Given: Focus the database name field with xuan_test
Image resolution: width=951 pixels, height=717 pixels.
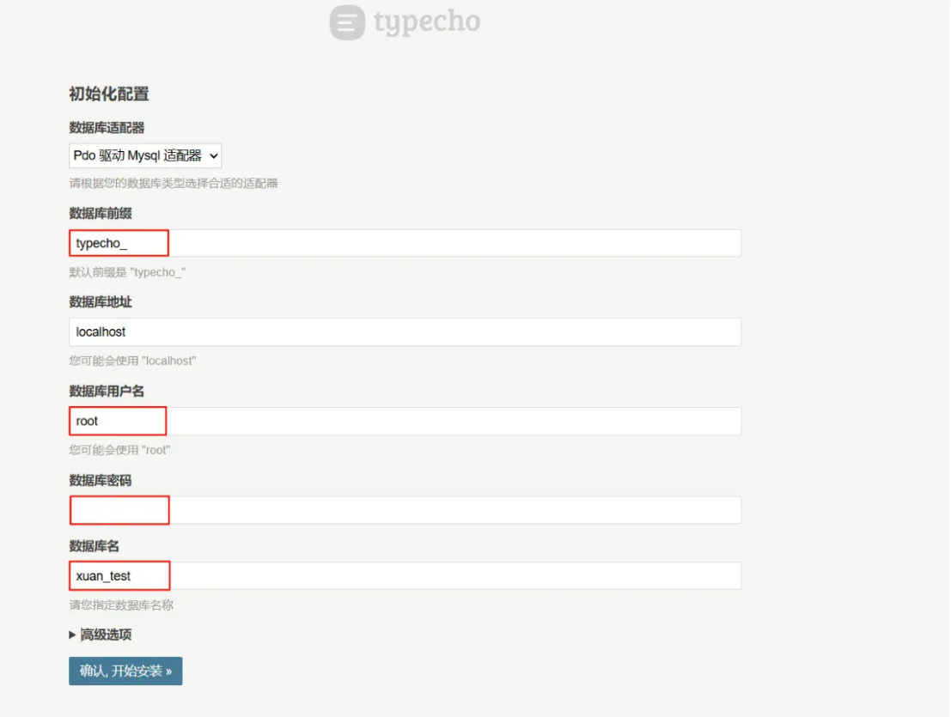Looking at the screenshot, I should pos(405,575).
